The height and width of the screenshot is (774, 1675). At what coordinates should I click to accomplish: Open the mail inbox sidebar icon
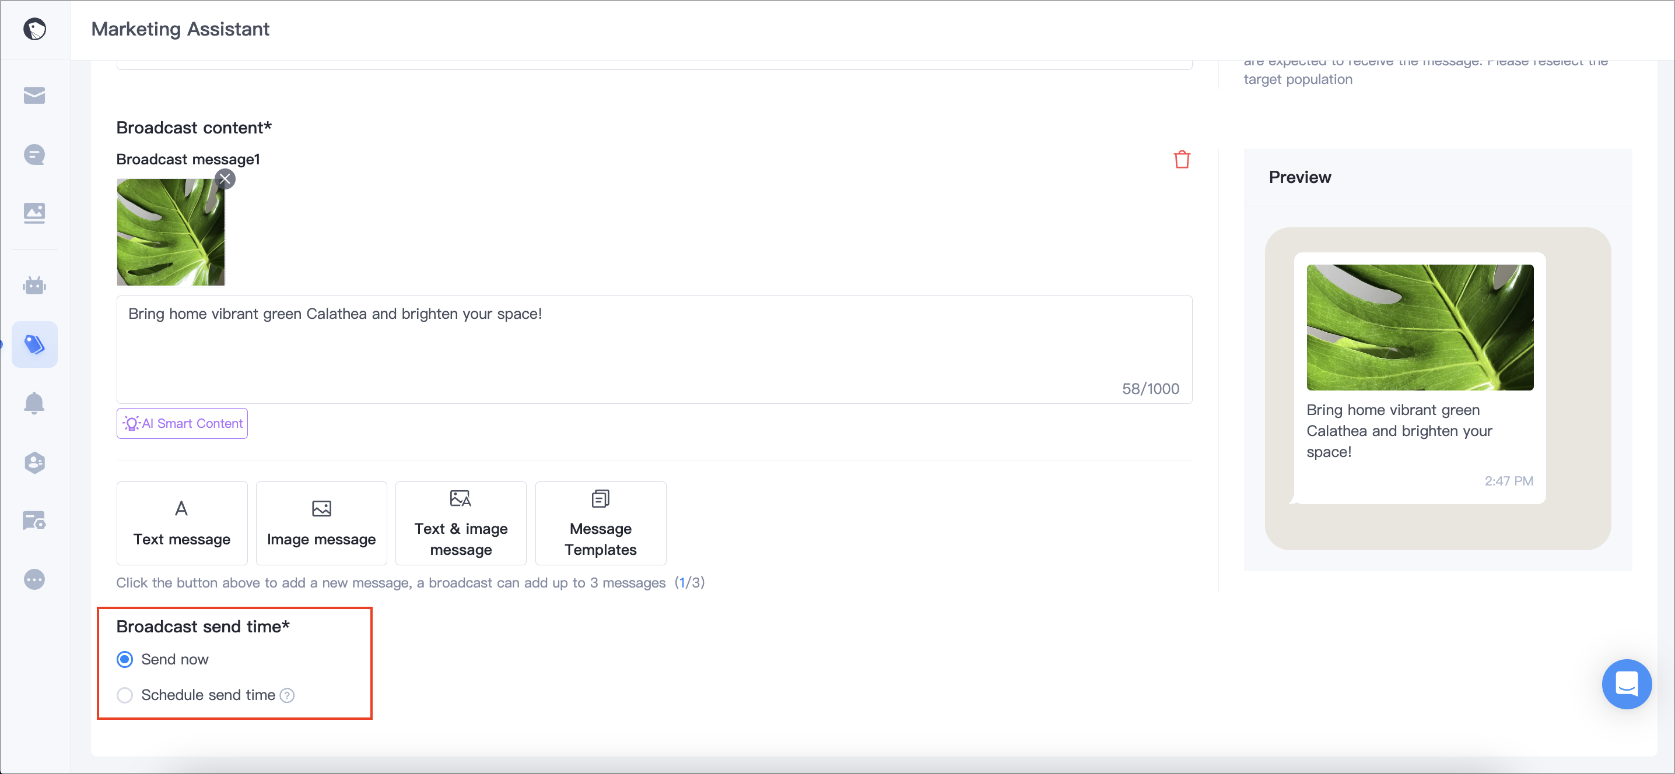click(34, 96)
